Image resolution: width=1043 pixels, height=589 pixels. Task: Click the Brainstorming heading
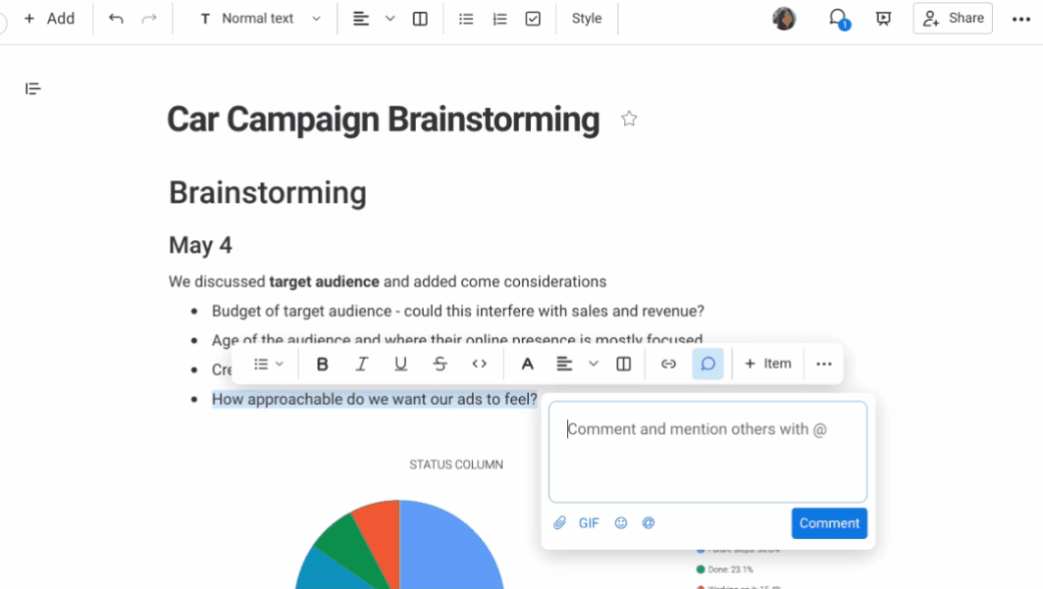pyautogui.click(x=268, y=192)
